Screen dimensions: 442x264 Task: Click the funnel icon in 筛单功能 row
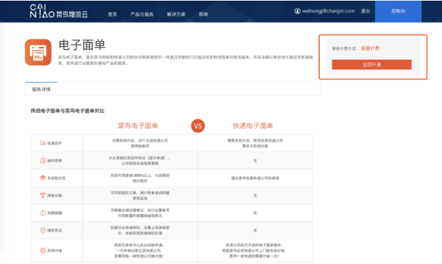43,196
